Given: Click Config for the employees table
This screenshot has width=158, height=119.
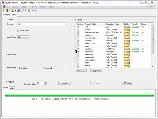Looking at the screenshot, I should click(127, 52).
